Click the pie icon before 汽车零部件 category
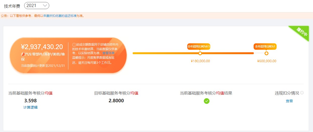The width and height of the screenshot is (313, 132). (x=23, y=54)
